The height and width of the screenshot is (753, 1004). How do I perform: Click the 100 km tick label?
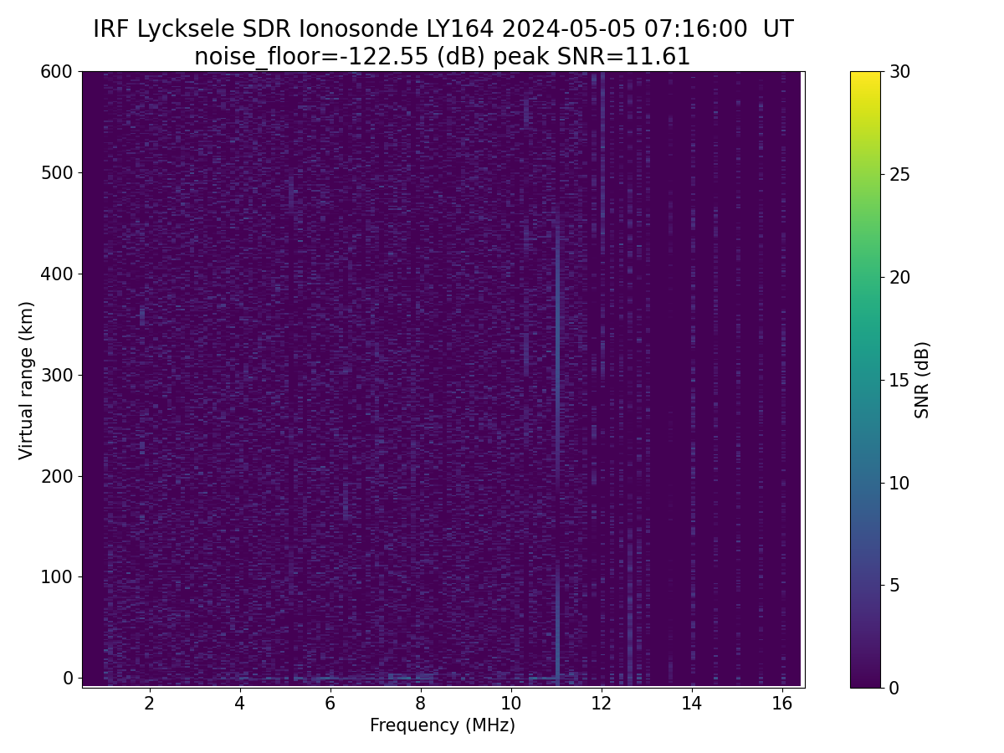57,576
